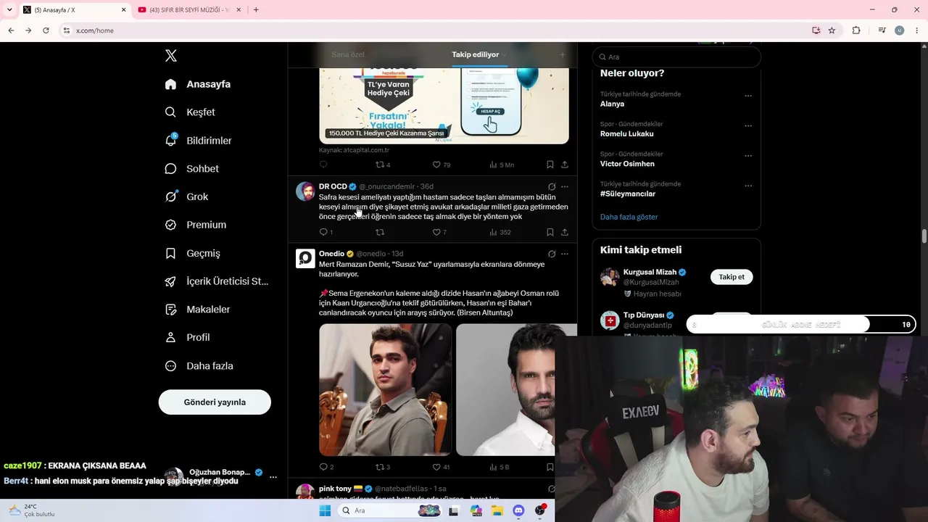Open more options on Onedio's post
This screenshot has width=928, height=522.
coord(565,254)
